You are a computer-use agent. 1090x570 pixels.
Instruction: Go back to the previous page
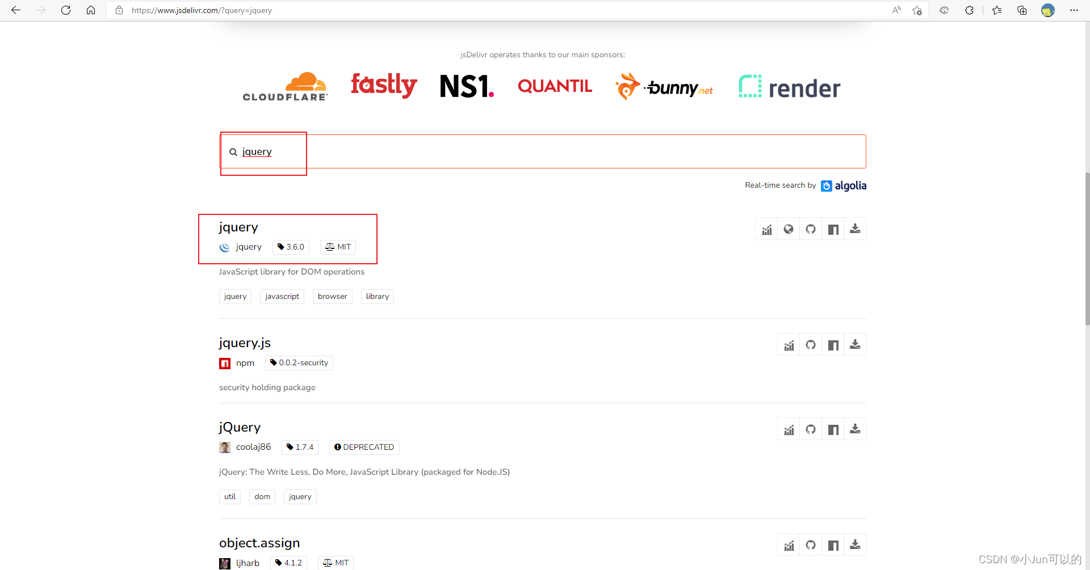coord(16,10)
